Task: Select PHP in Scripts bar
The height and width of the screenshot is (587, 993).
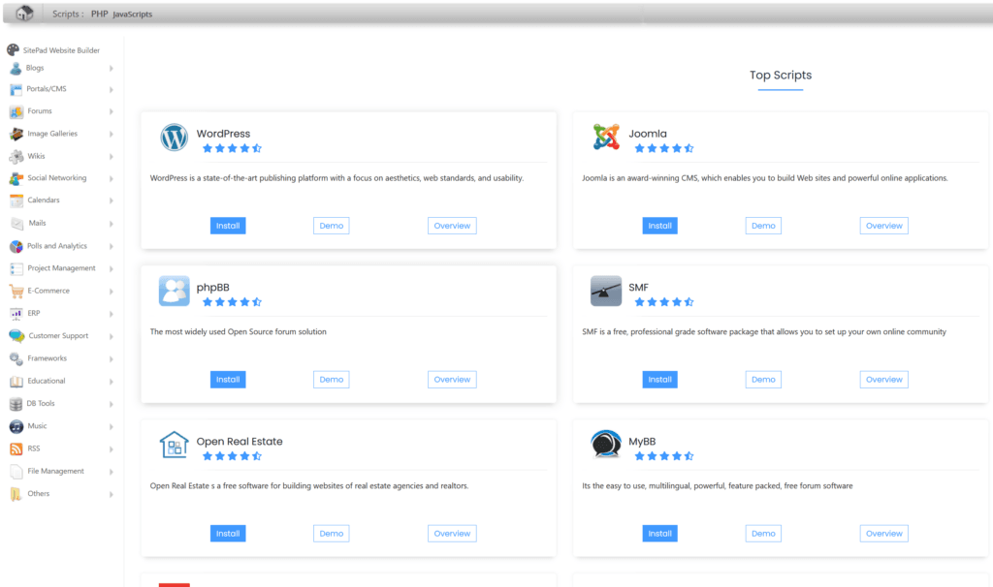Action: 100,14
